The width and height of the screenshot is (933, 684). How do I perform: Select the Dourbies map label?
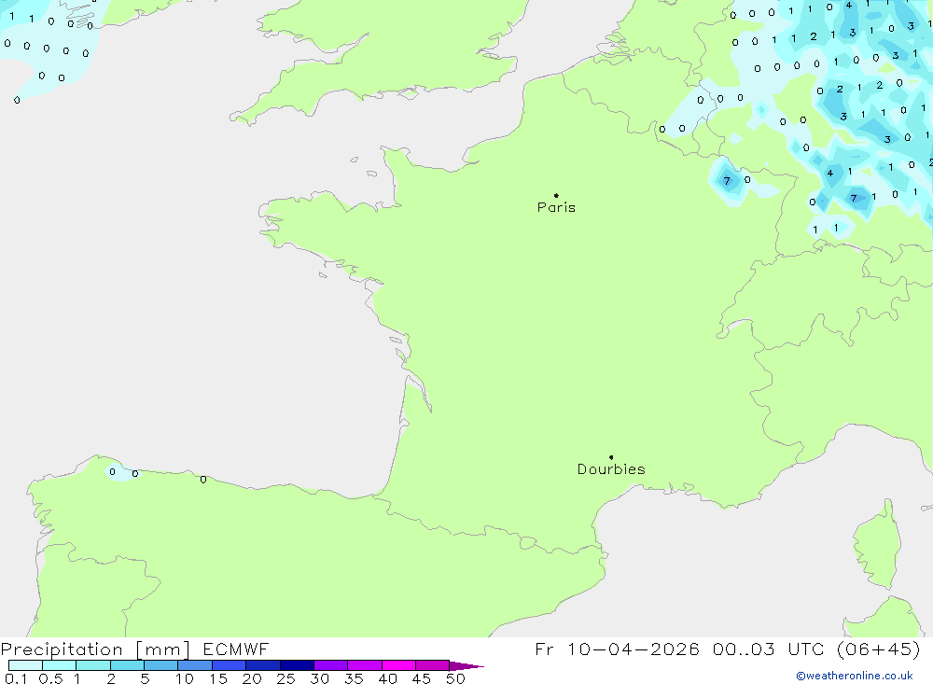tap(611, 469)
